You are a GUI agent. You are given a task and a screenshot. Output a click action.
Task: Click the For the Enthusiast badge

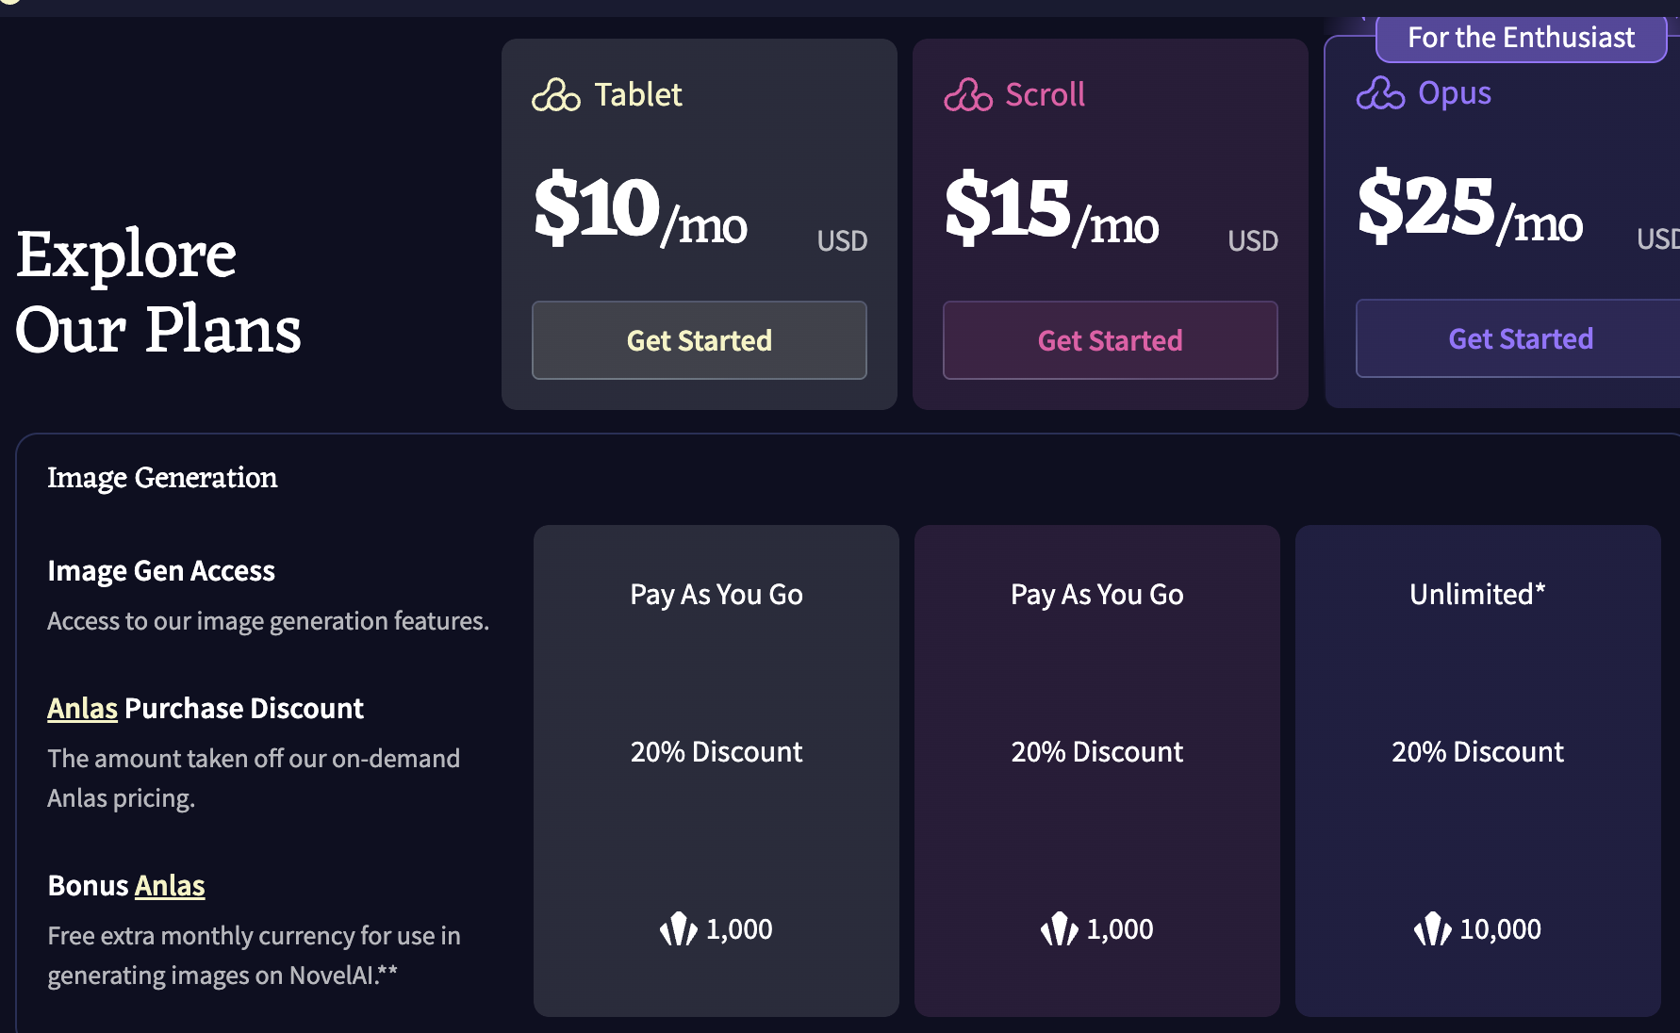pyautogui.click(x=1520, y=38)
